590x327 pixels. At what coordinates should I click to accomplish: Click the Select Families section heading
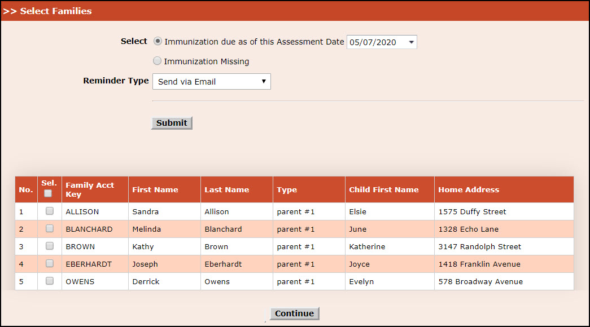[55, 11]
